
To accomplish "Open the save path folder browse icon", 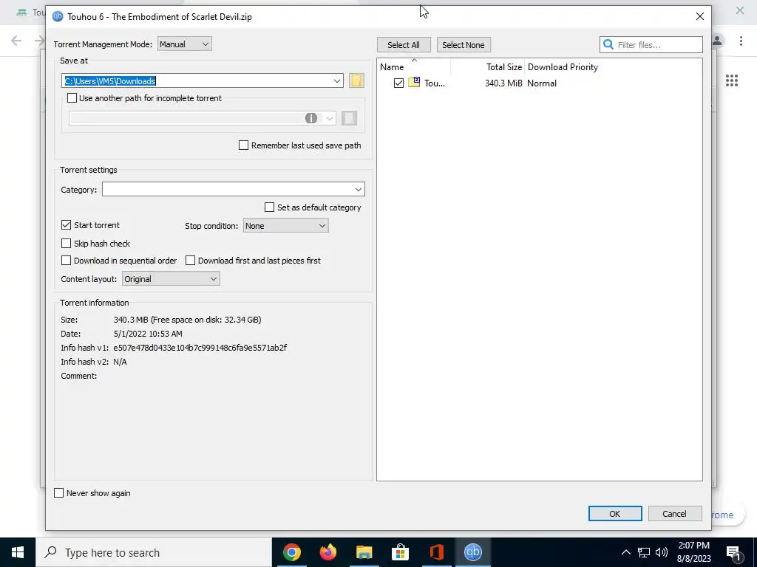I will 356,80.
